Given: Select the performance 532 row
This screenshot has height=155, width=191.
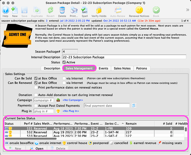Looking at the screenshot, I should pyautogui.click(x=94, y=132).
